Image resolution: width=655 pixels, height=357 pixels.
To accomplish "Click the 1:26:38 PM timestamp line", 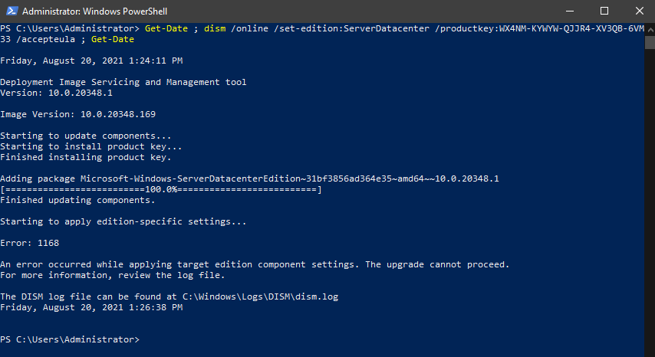I will click(91, 307).
